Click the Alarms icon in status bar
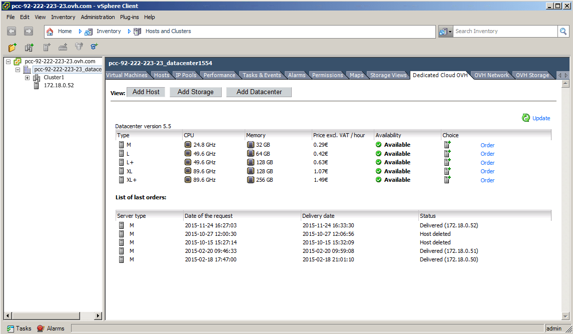Image resolution: width=573 pixels, height=334 pixels. coord(41,328)
